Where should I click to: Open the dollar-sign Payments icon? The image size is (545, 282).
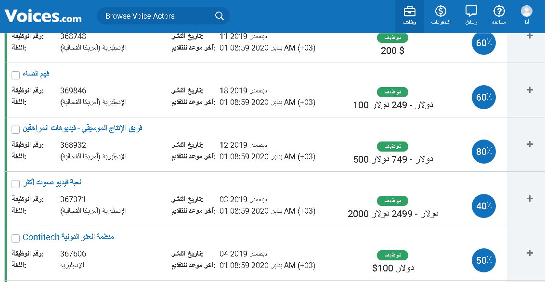point(441,15)
